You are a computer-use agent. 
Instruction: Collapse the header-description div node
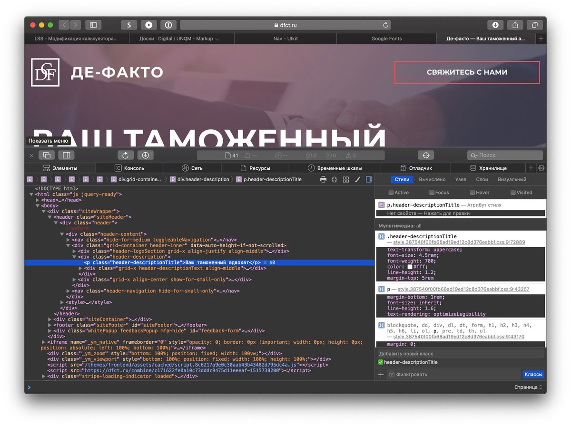74,257
